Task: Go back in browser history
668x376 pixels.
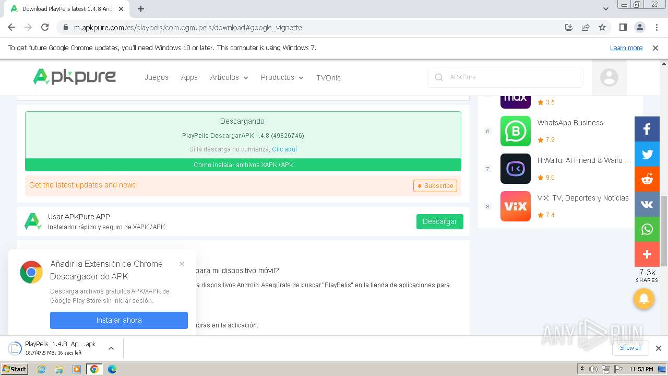Action: [x=11, y=27]
